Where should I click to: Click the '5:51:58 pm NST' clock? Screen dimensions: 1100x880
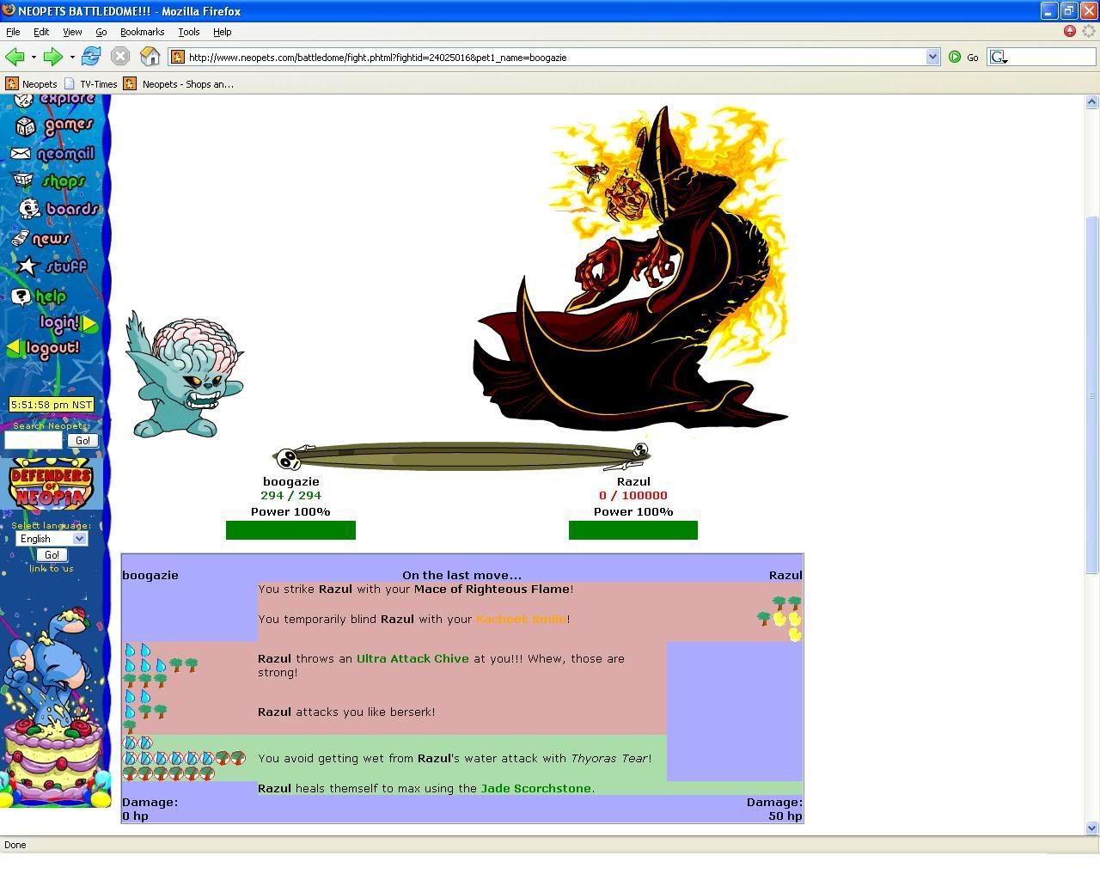pos(52,405)
